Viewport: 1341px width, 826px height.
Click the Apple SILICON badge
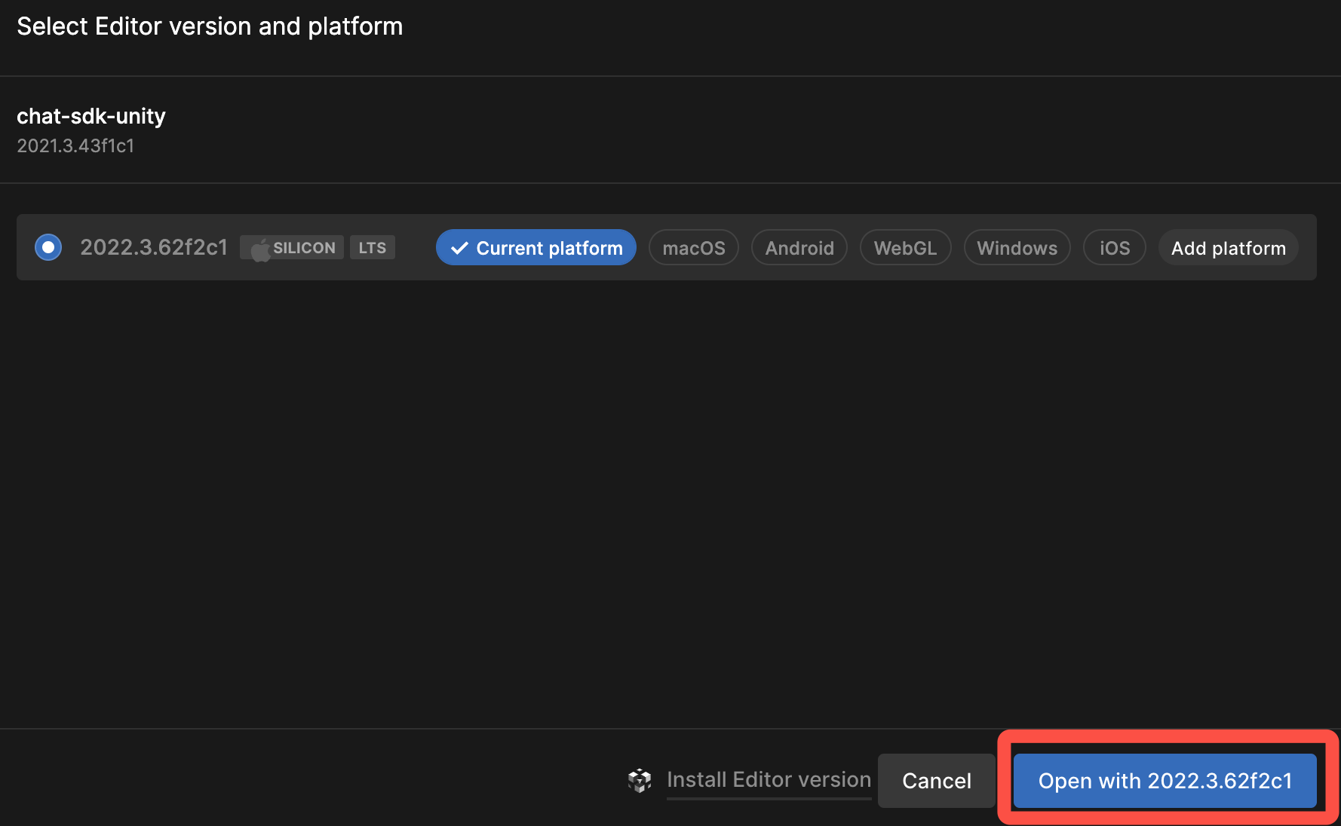pyautogui.click(x=292, y=248)
